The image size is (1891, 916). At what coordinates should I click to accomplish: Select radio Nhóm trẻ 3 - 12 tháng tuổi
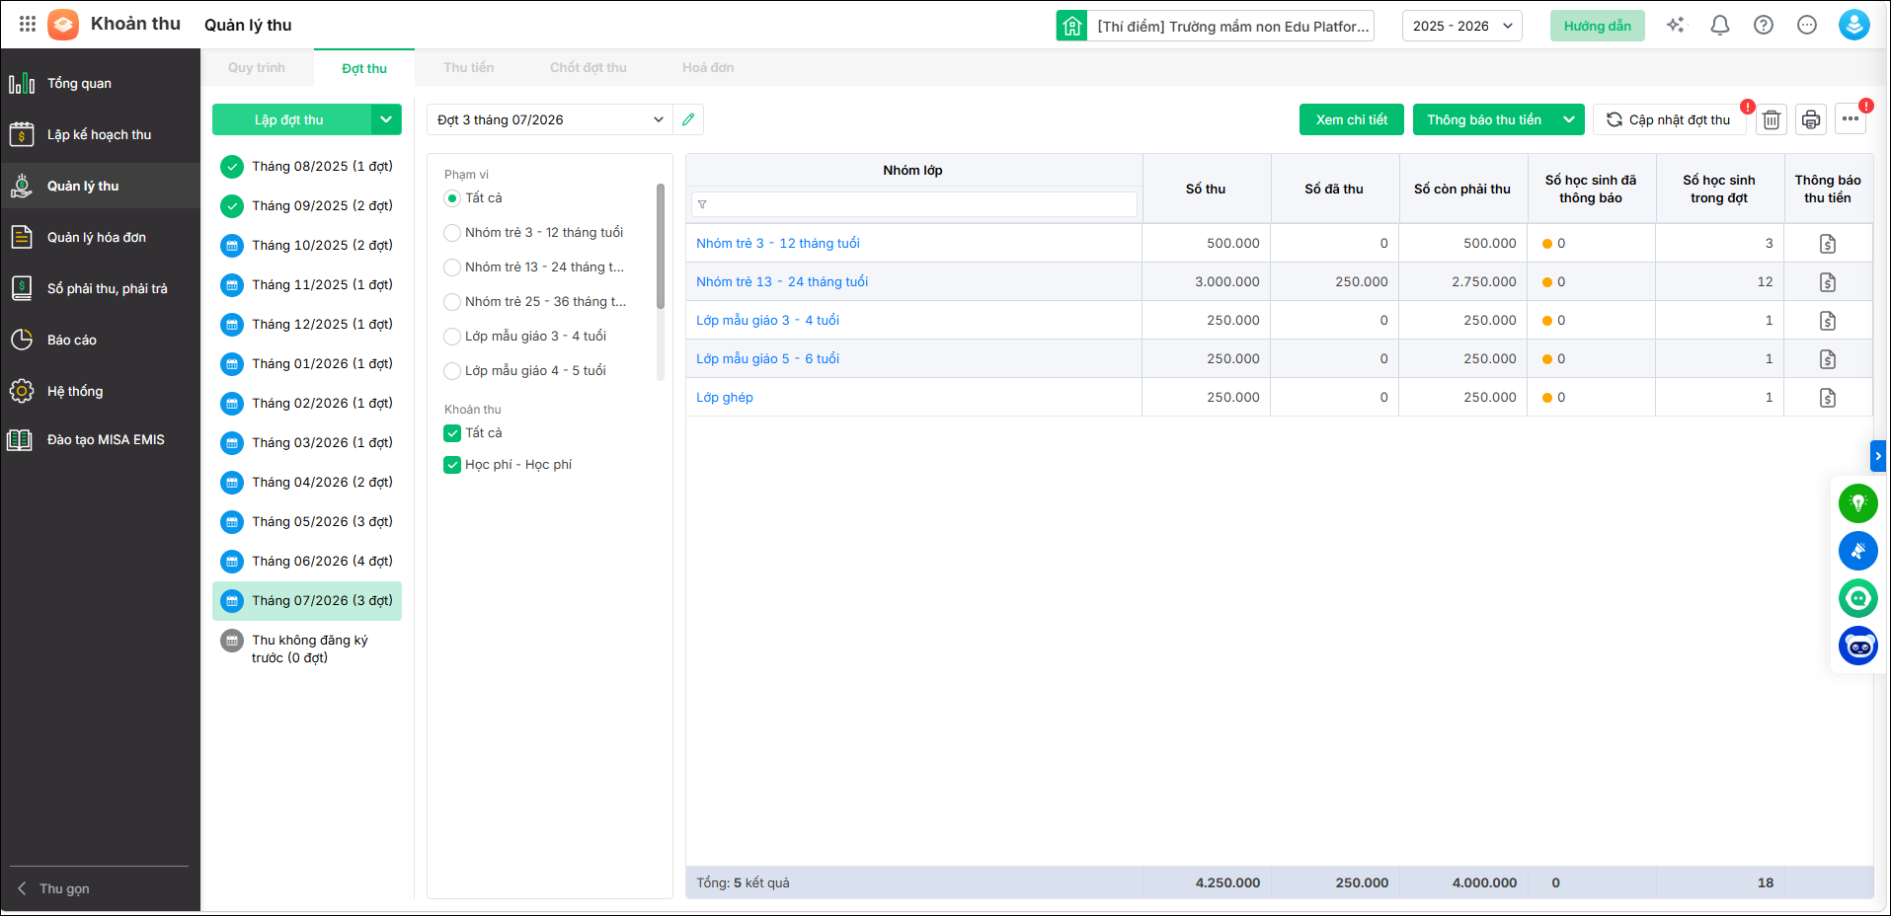(452, 233)
